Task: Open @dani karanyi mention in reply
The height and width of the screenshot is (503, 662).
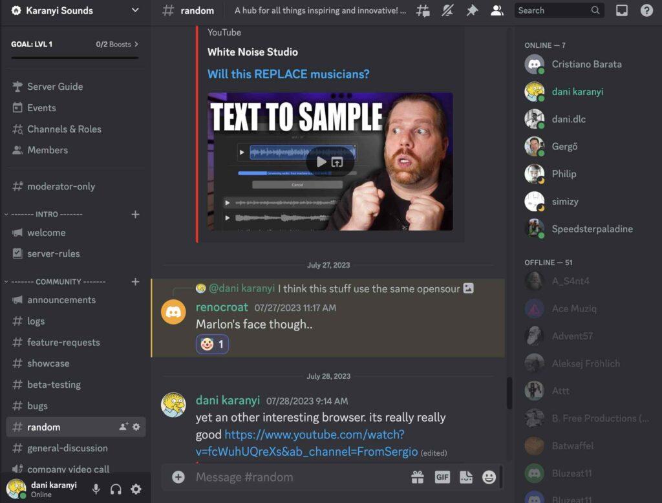Action: tap(242, 288)
